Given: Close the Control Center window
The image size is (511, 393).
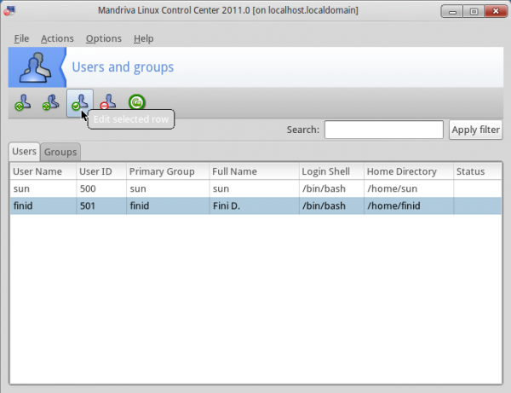Looking at the screenshot, I should (496, 11).
